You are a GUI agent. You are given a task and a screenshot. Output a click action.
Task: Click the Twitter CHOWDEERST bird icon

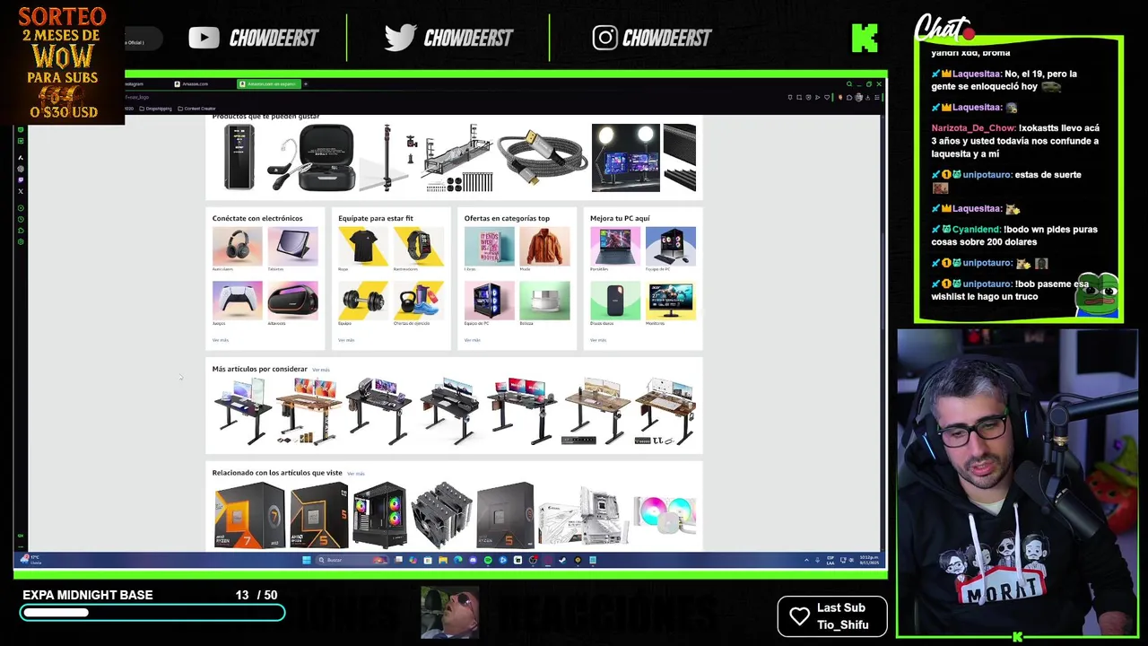400,38
